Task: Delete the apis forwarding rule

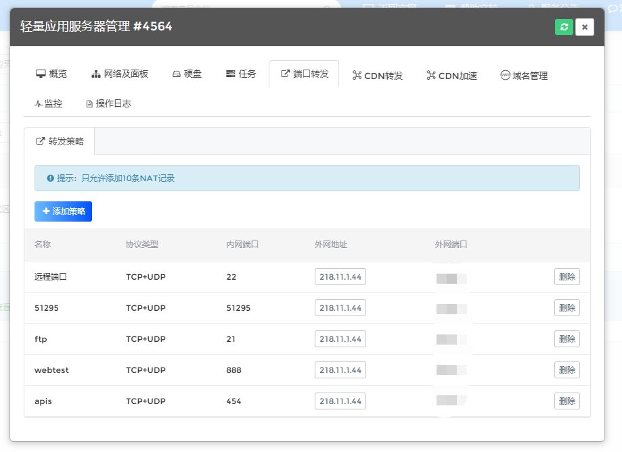Action: (x=567, y=401)
